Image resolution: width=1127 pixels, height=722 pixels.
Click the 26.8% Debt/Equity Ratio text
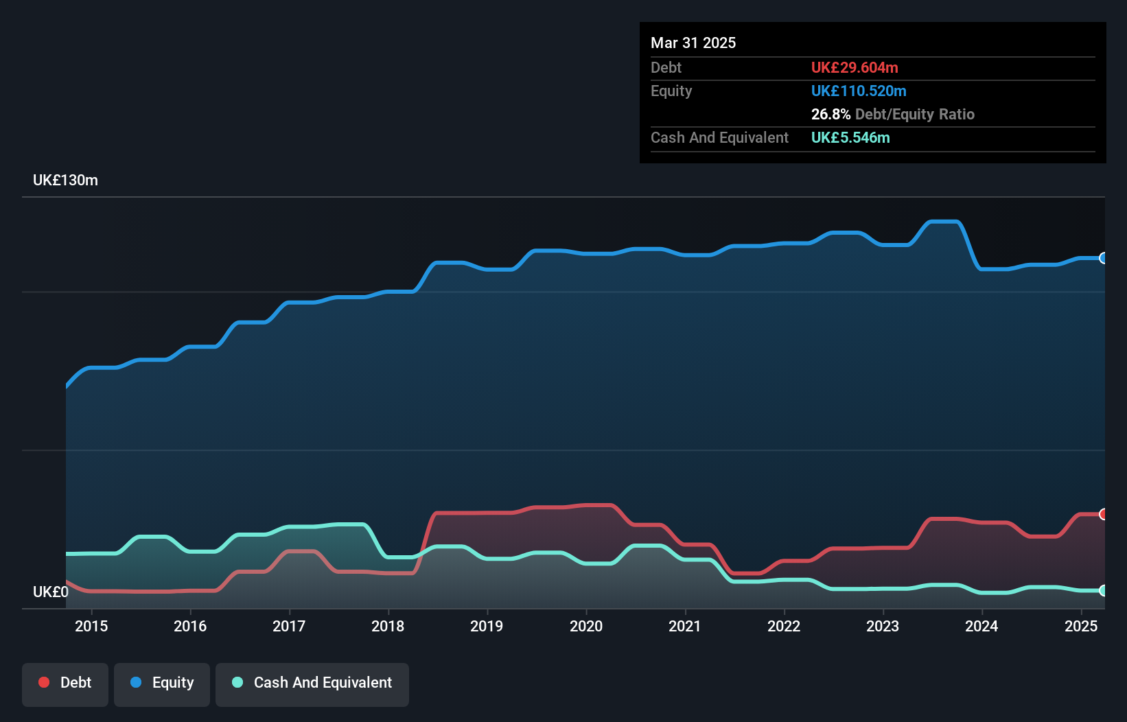tap(892, 114)
